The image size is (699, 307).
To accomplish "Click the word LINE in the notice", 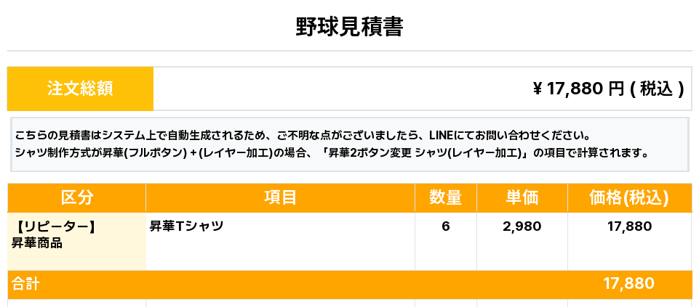I will pyautogui.click(x=441, y=136).
